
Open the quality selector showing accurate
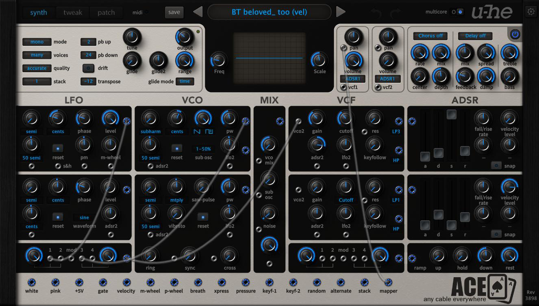coord(37,68)
